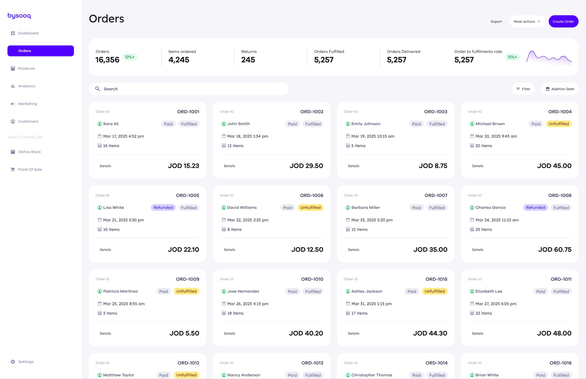Click the 12%+ badge beside Orders 16,356
This screenshot has height=379, width=586.
click(130, 57)
